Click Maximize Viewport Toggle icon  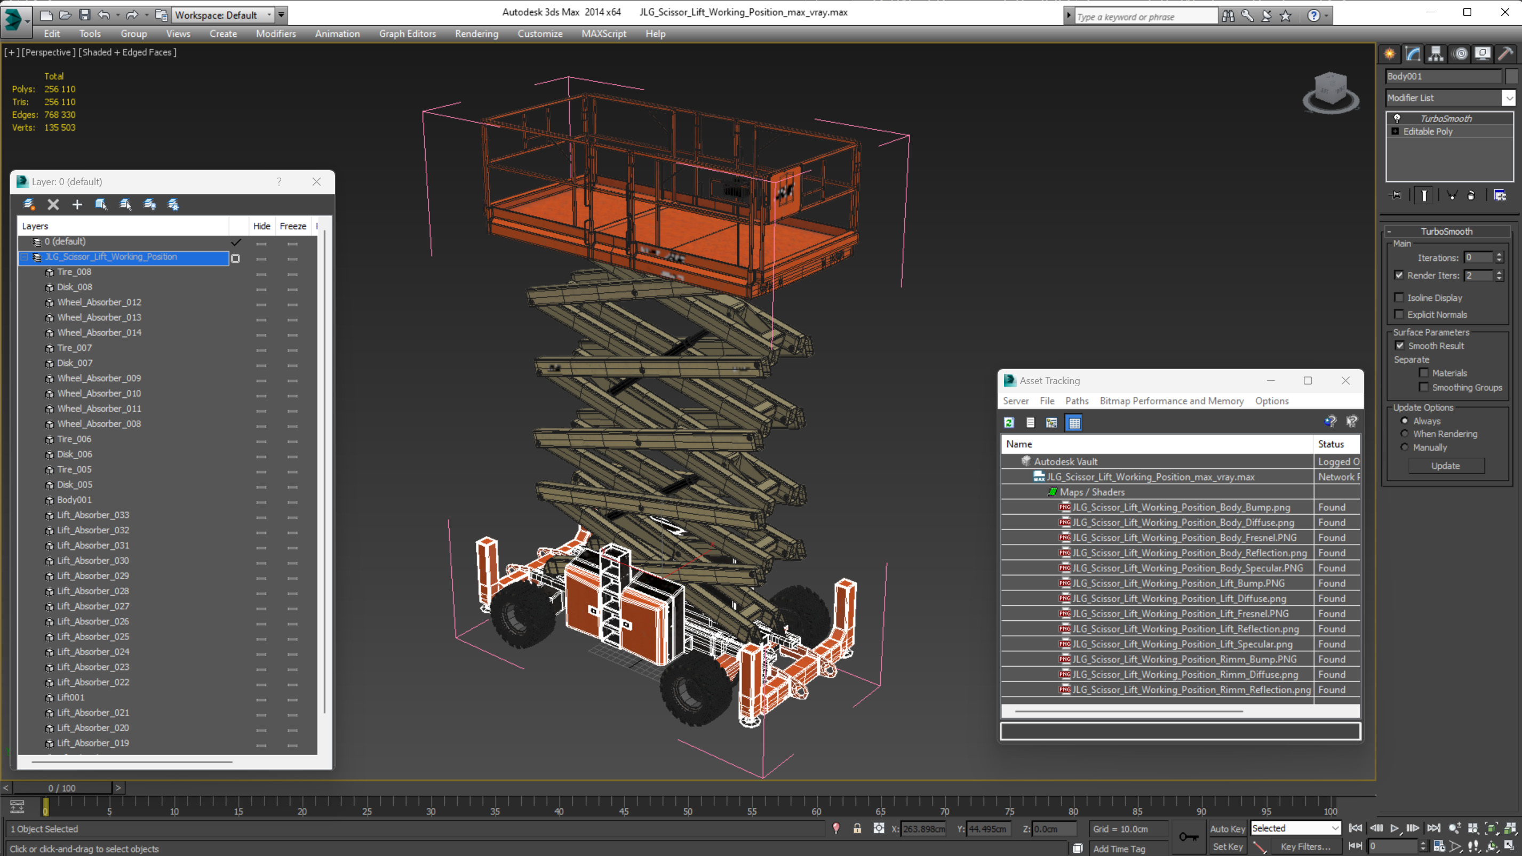click(1510, 846)
